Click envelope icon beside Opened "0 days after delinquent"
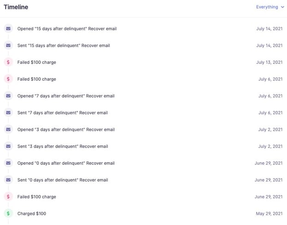Image resolution: width=287 pixels, height=225 pixels. tap(8, 163)
